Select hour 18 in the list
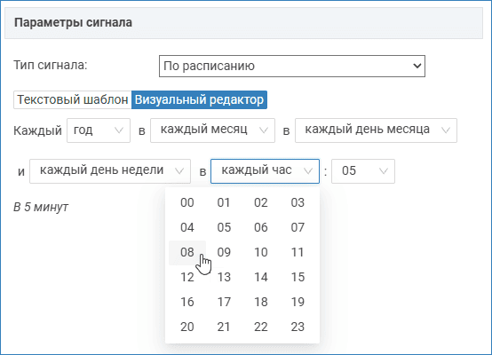The height and width of the screenshot is (355, 492). pyautogui.click(x=261, y=303)
